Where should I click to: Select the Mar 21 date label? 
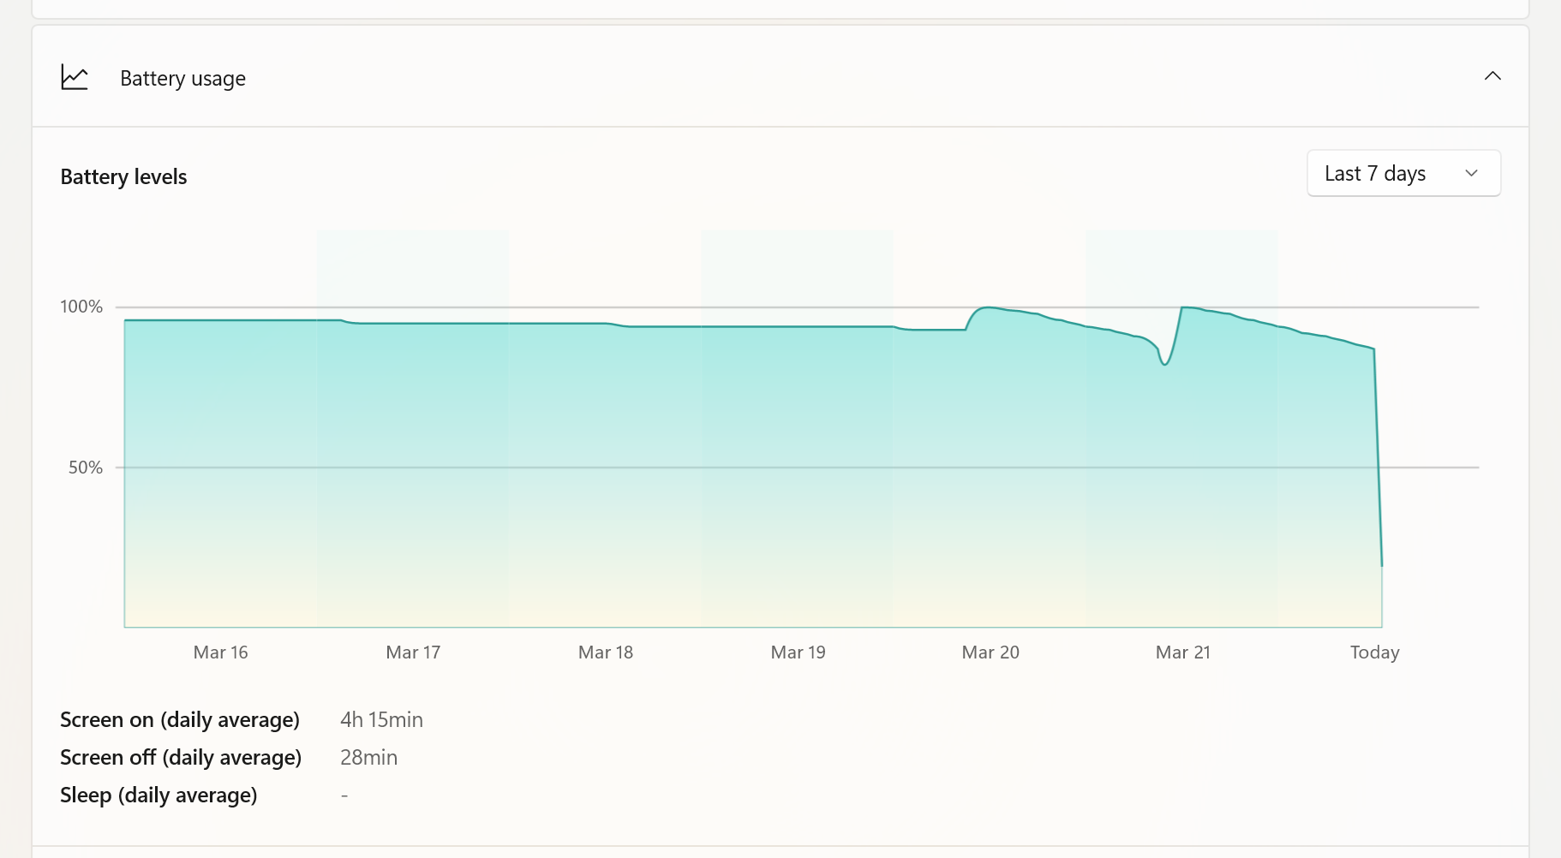pyautogui.click(x=1183, y=652)
